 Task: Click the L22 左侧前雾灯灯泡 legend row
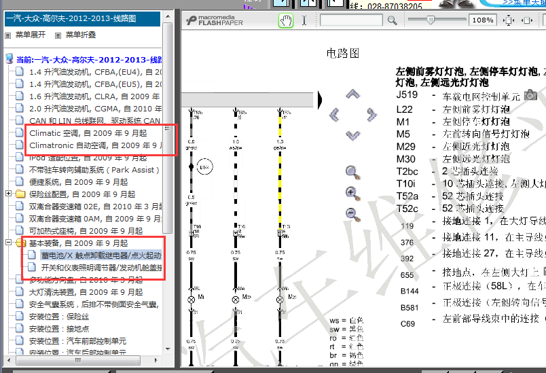(x=453, y=109)
